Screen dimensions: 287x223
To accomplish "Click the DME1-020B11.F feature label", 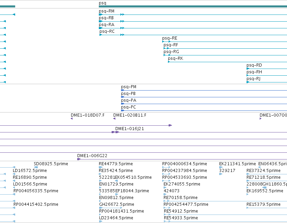I will coord(130,115).
